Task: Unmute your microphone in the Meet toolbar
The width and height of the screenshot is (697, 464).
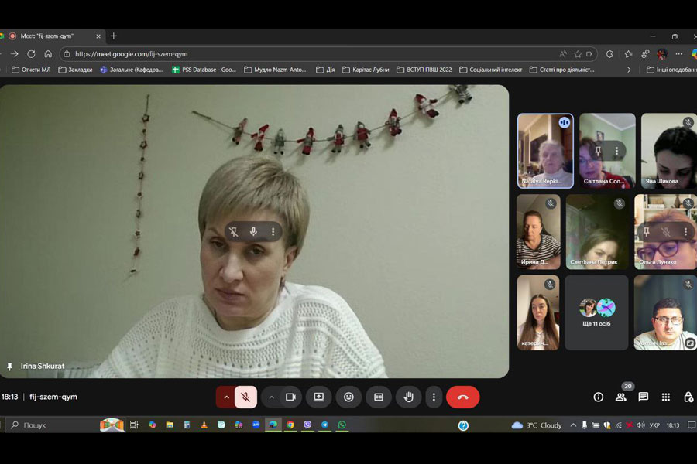Action: [245, 397]
